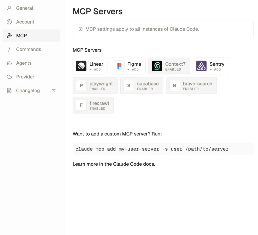Toggle supabase ENABLED status
The height and width of the screenshot is (235, 258).
[145, 89]
